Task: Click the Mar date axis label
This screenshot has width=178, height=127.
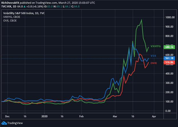Action: [x=115, y=116]
